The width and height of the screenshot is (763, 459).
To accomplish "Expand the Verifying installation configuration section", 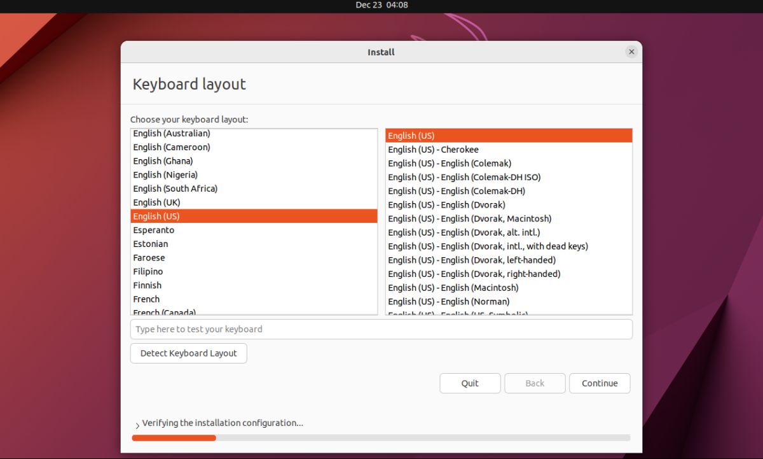I will coord(137,423).
